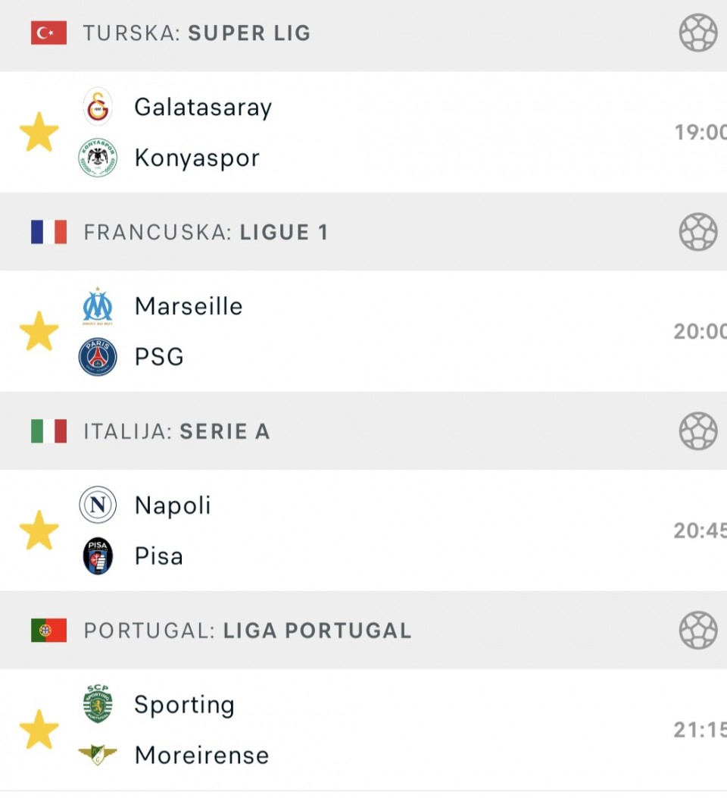
Task: Click the Napoli club logo
Action: (98, 505)
